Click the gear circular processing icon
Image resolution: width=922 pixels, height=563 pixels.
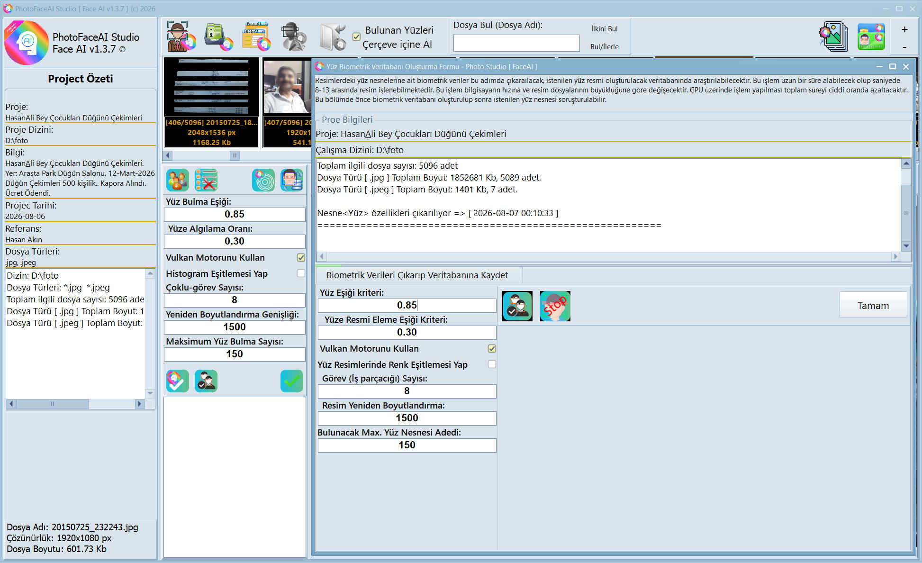point(263,180)
